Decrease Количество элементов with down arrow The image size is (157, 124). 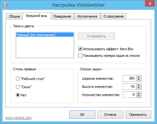139,96
